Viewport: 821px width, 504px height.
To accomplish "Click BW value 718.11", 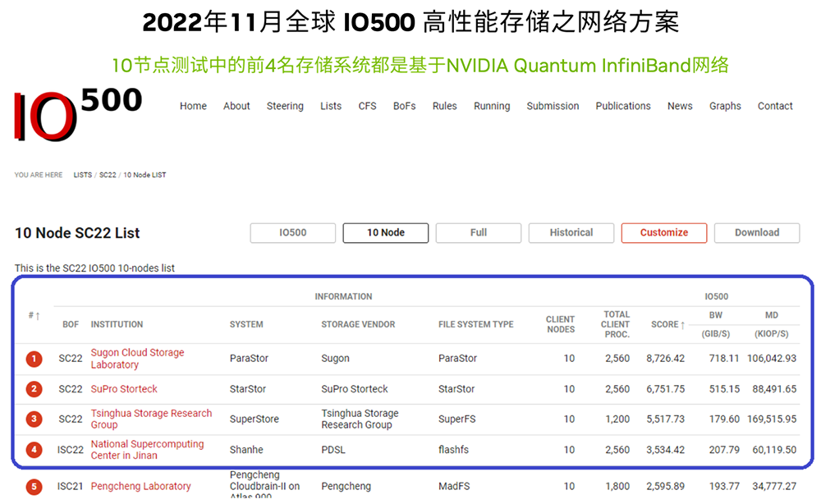I will 724,359.
